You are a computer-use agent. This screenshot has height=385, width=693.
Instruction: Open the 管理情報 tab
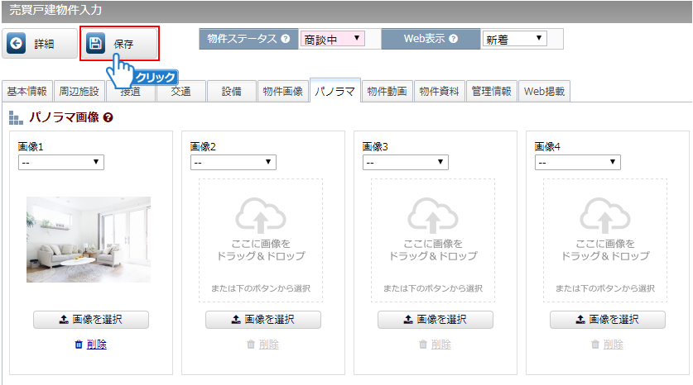pyautogui.click(x=492, y=92)
